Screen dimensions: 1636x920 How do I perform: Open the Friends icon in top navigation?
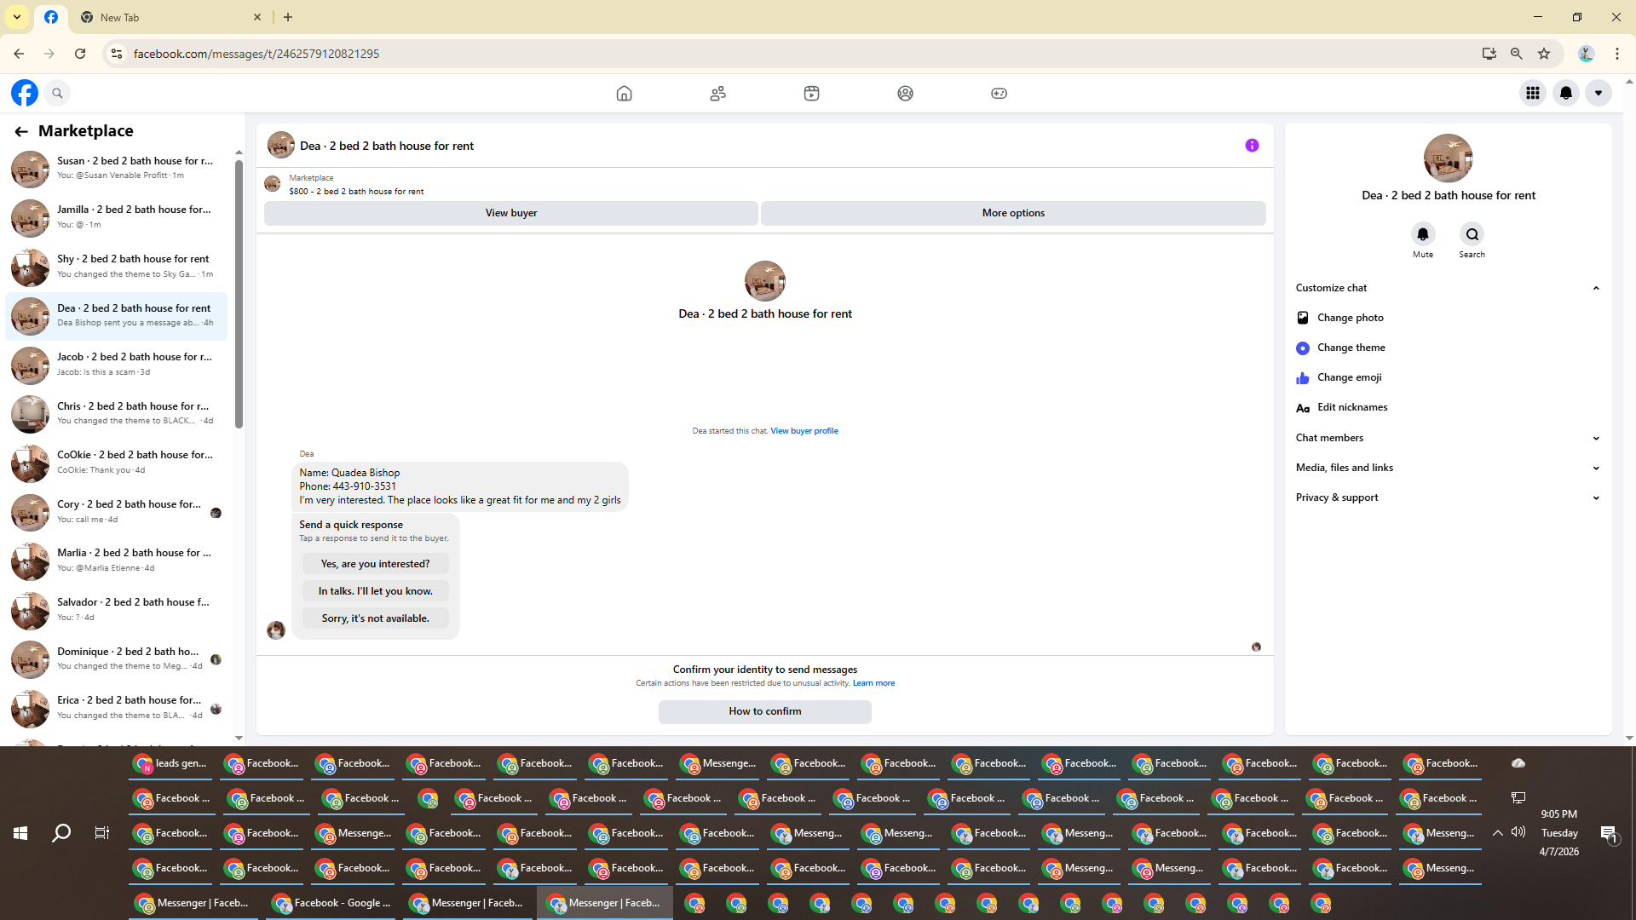(x=717, y=94)
